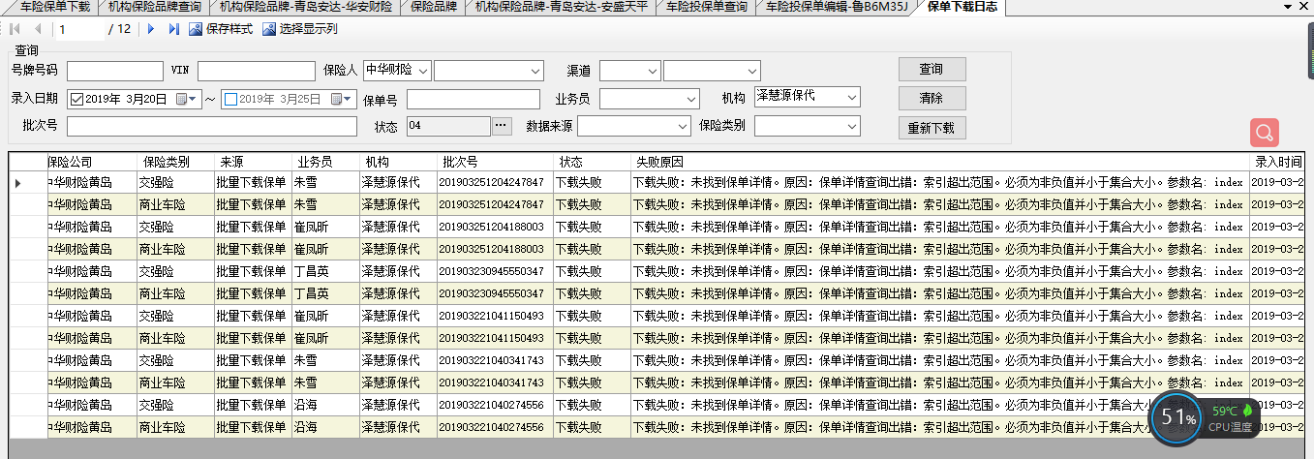1314x459 pixels.
Task: Click the 状态 field showing 04
Action: (448, 126)
